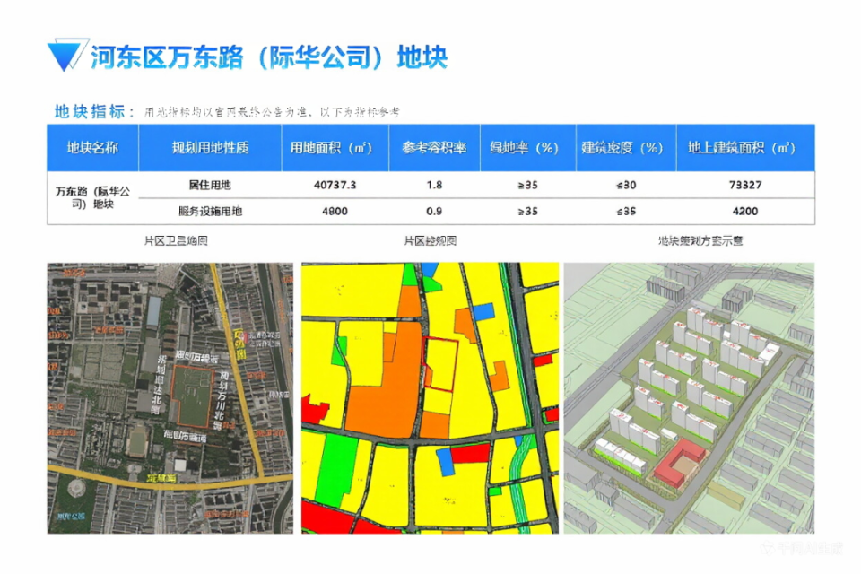This screenshot has width=861, height=574.
Task: Select the title 河东区万东路（际华公司）地块
Action: [269, 57]
